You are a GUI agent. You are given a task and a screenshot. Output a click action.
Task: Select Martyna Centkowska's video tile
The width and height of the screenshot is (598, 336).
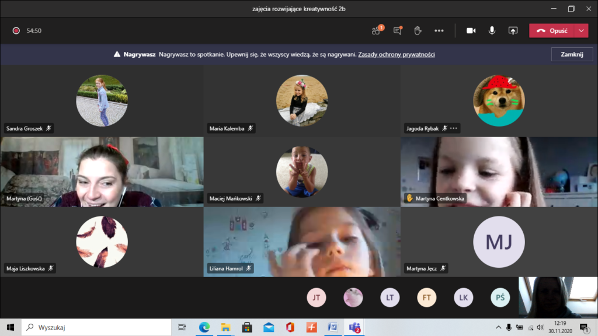pos(499,172)
